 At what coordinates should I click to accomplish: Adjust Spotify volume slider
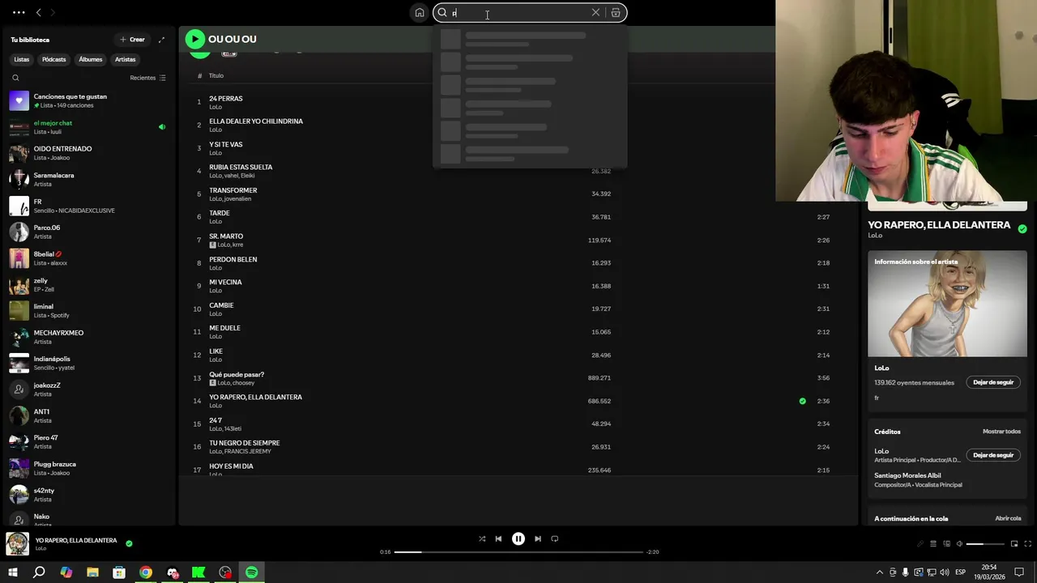(985, 544)
